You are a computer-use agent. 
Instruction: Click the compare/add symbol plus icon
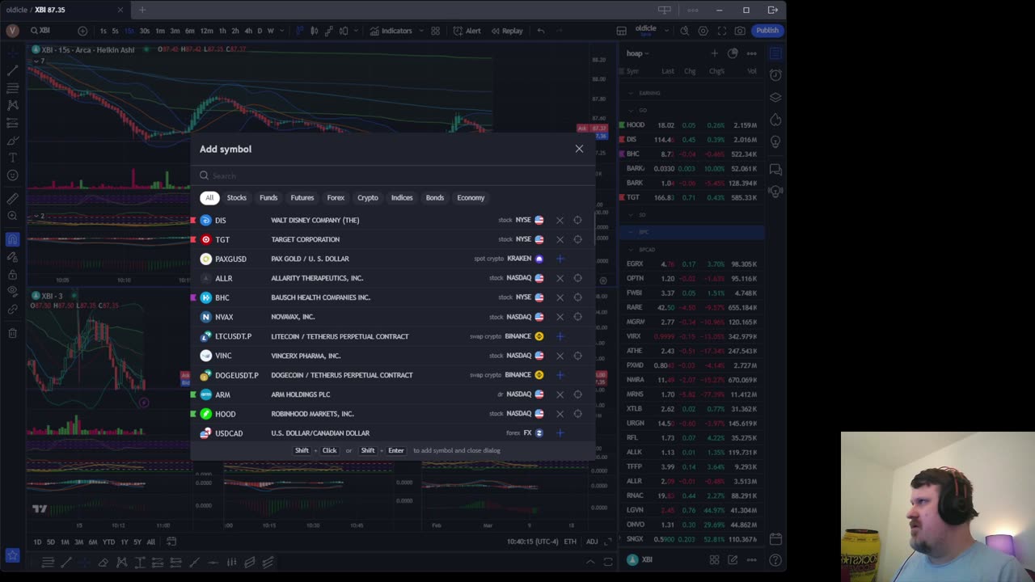click(x=82, y=31)
